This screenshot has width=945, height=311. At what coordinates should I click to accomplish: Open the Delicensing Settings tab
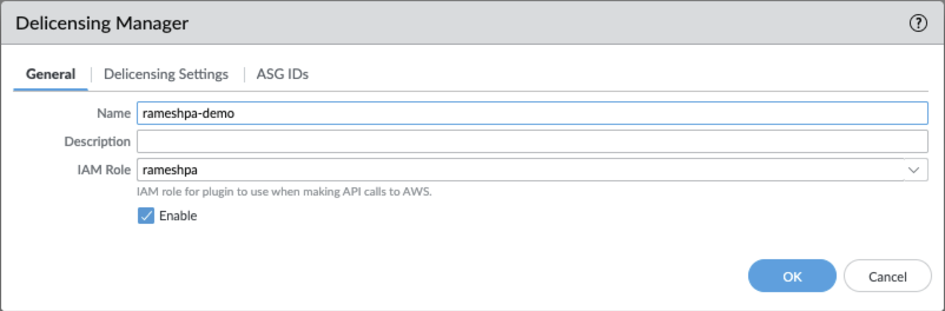point(166,74)
